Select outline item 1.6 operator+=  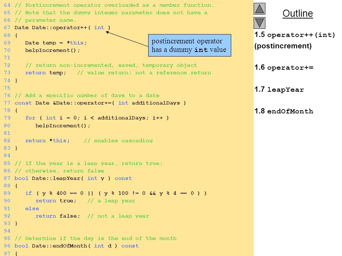click(x=284, y=68)
